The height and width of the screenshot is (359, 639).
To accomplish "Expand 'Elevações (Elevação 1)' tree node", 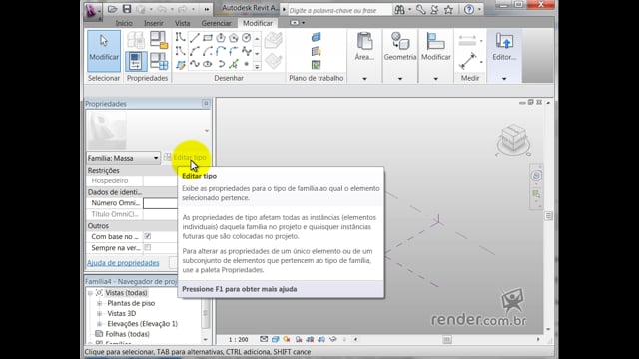I will click(x=99, y=323).
